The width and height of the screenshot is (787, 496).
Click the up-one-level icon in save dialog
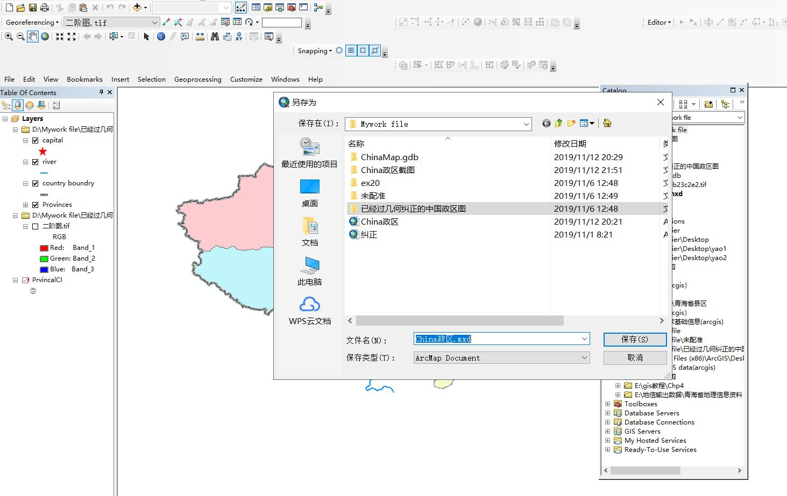(558, 123)
